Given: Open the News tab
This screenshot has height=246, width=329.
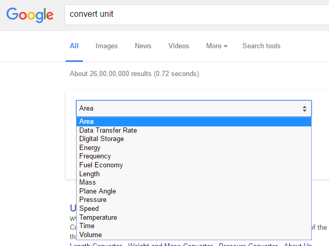Looking at the screenshot, I should [143, 46].
